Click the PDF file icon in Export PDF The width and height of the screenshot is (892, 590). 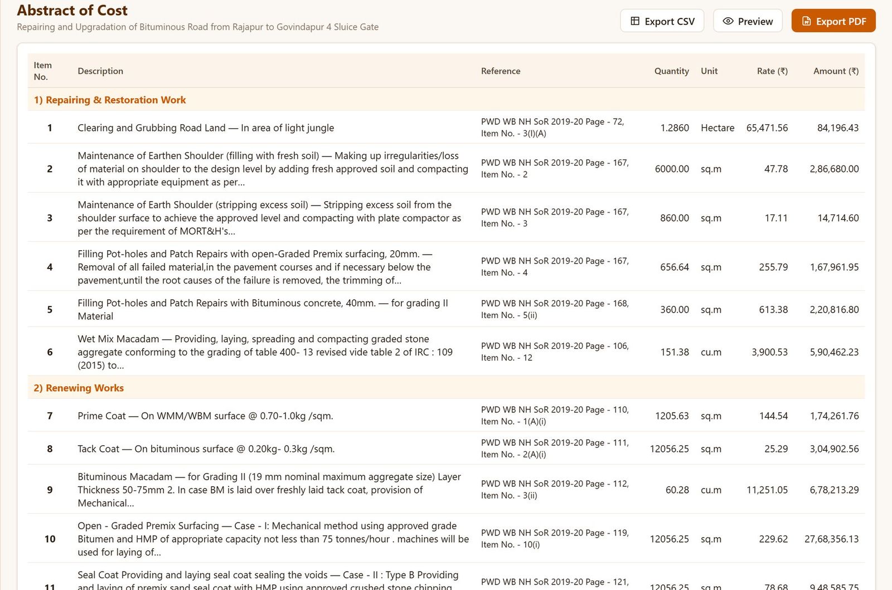point(806,21)
